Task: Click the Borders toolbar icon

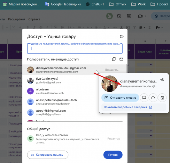Action: 63,27
